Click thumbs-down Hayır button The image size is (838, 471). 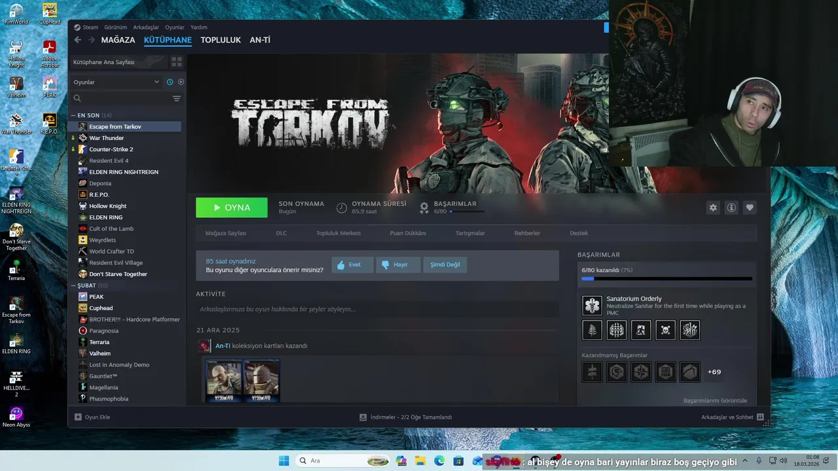398,264
